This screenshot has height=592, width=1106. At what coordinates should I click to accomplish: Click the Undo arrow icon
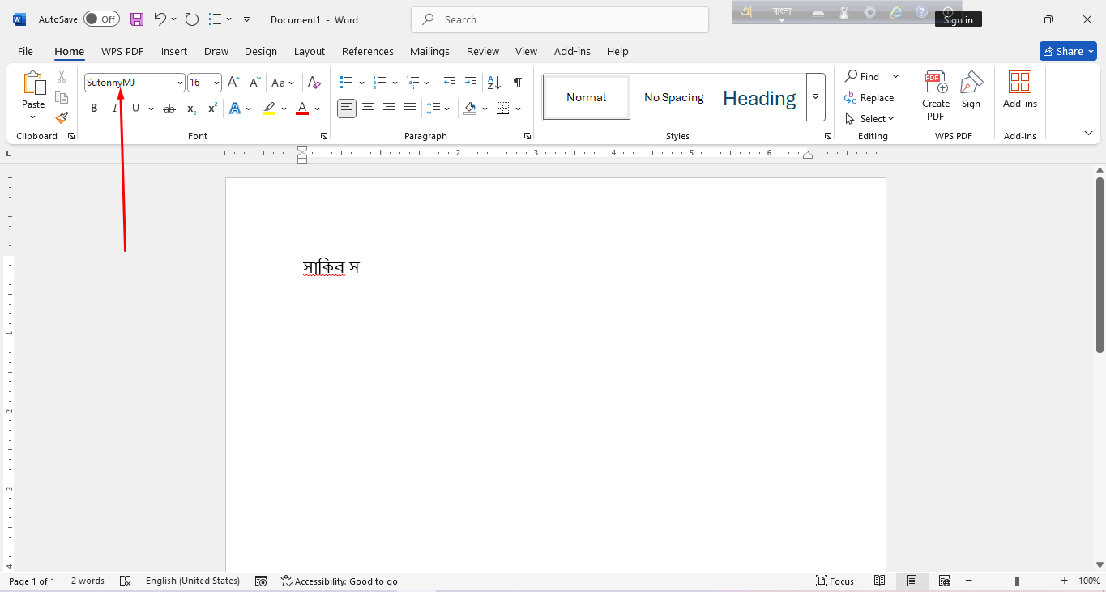coord(160,19)
